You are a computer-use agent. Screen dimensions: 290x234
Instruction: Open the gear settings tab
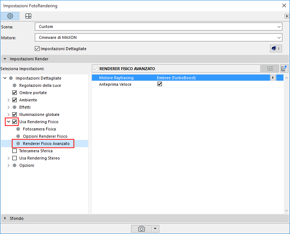10,16
